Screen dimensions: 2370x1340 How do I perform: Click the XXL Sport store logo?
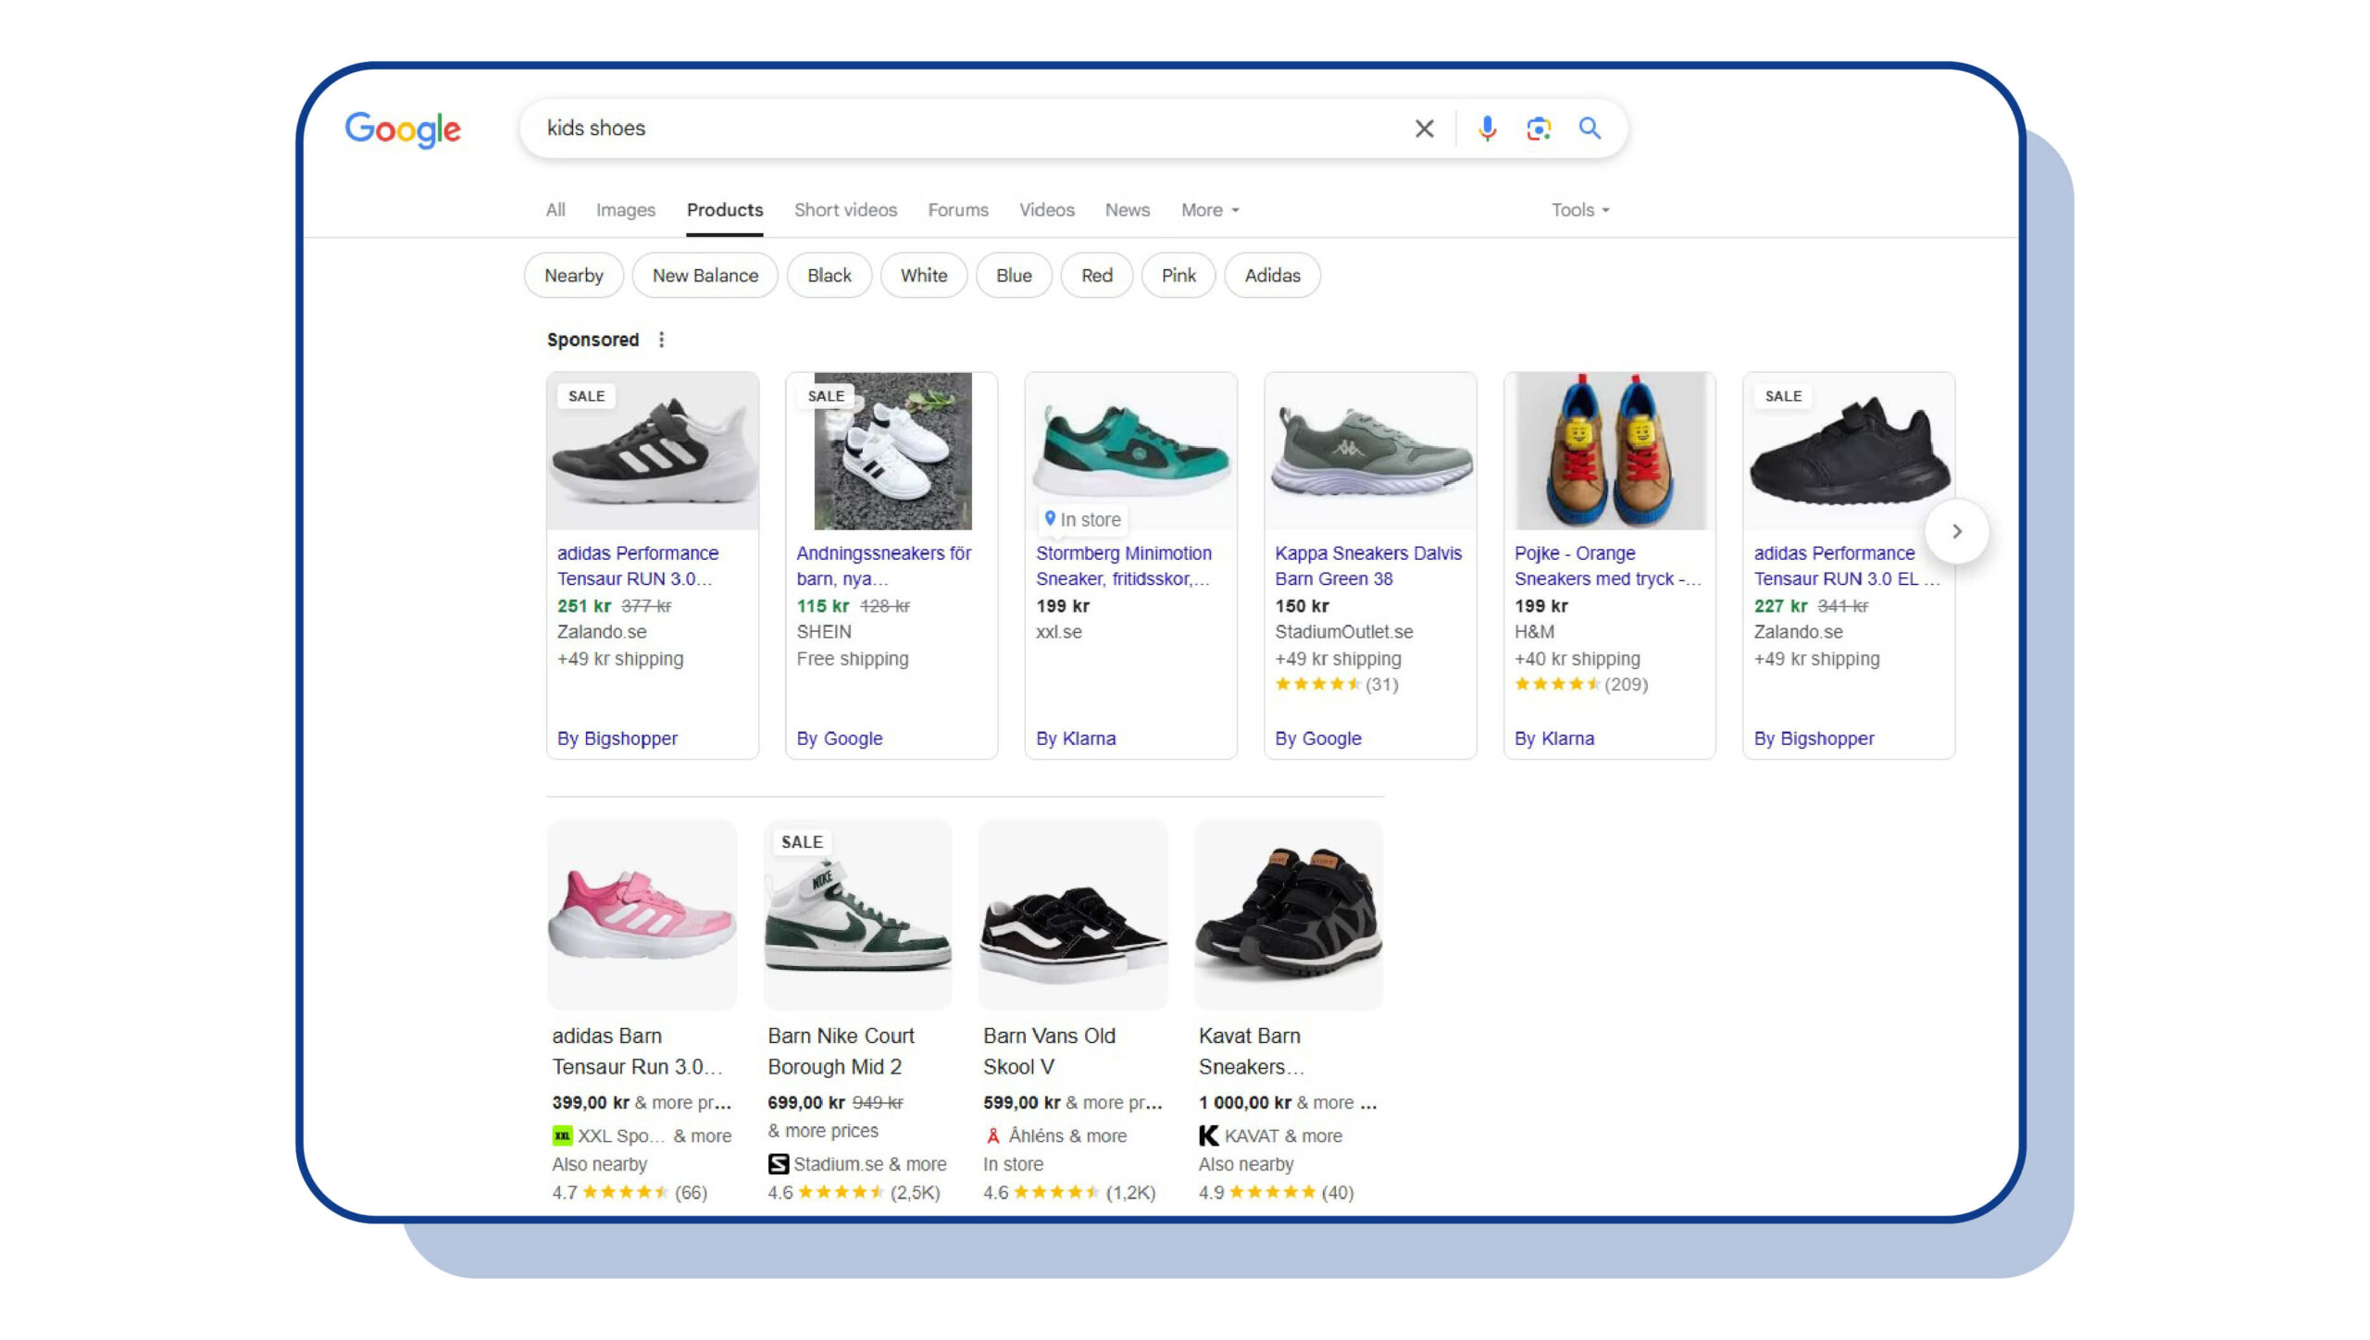pos(562,1135)
